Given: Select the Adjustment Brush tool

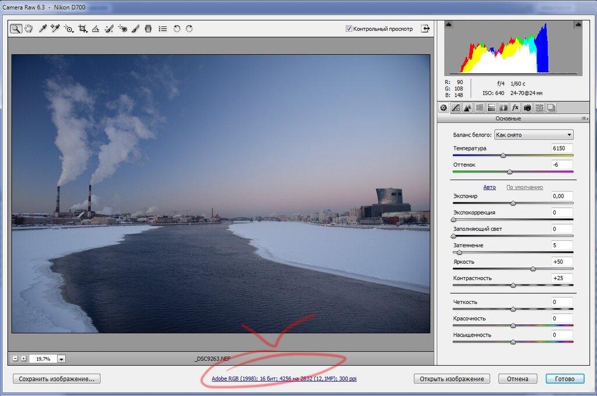Looking at the screenshot, I should point(135,29).
